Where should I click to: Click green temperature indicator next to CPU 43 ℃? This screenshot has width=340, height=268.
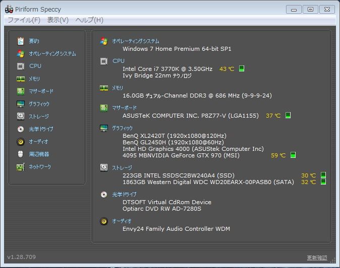tap(242, 68)
